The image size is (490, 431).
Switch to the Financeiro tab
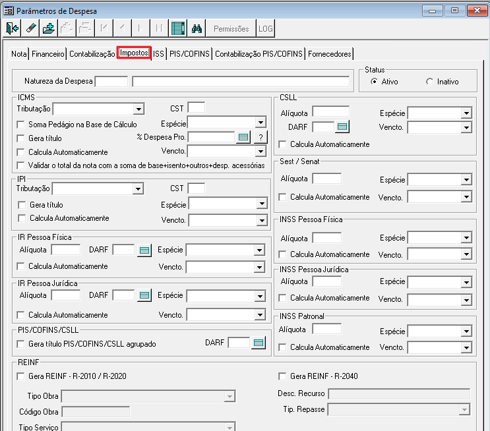[x=47, y=54]
